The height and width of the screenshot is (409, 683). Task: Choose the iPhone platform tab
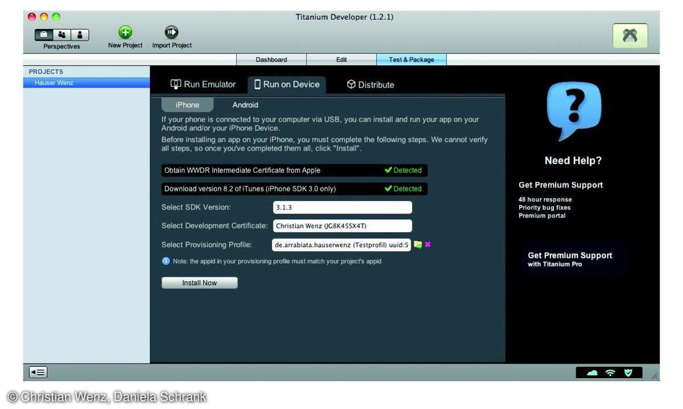tap(187, 105)
